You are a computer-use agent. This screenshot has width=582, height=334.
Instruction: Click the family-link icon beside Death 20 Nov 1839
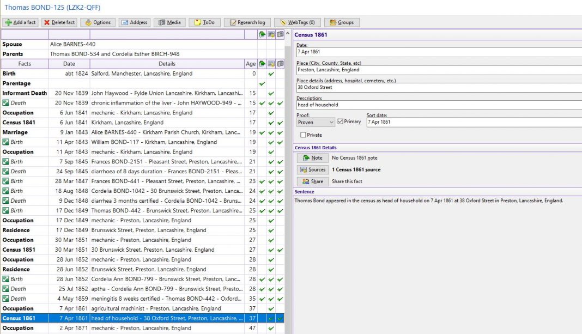tap(5, 103)
